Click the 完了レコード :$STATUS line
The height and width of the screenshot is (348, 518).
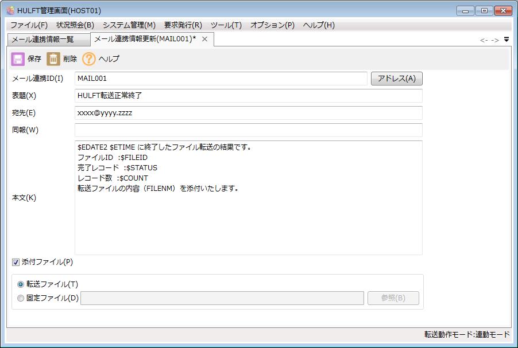point(117,168)
